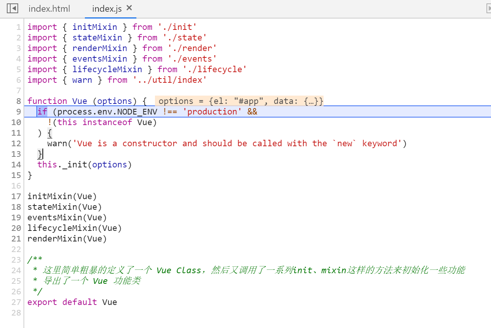Click the highlighted if keyword on line 9

coord(42,112)
